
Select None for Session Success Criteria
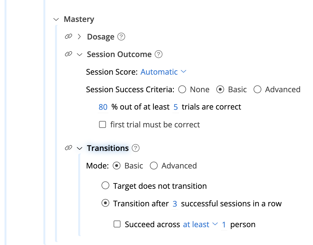[182, 89]
